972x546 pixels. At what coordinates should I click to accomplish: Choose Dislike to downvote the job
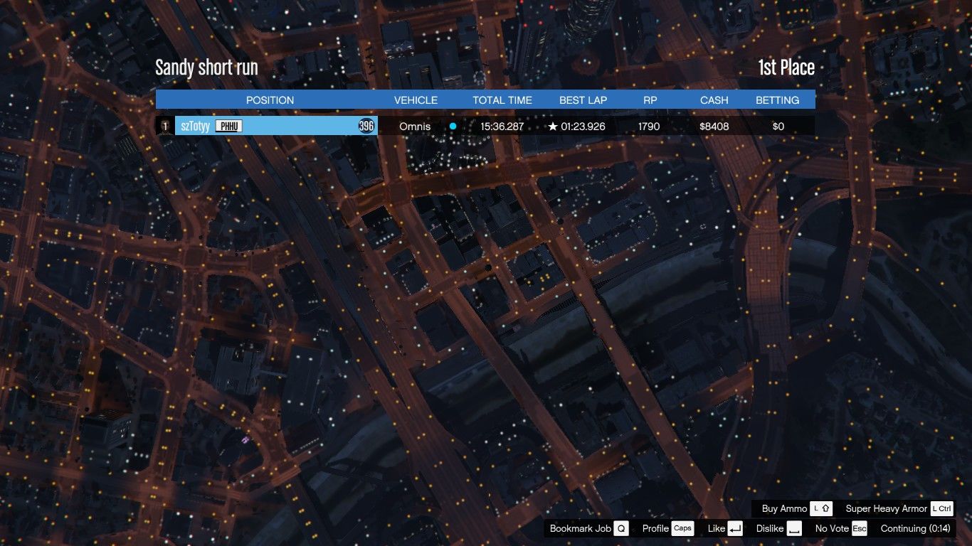(x=770, y=528)
